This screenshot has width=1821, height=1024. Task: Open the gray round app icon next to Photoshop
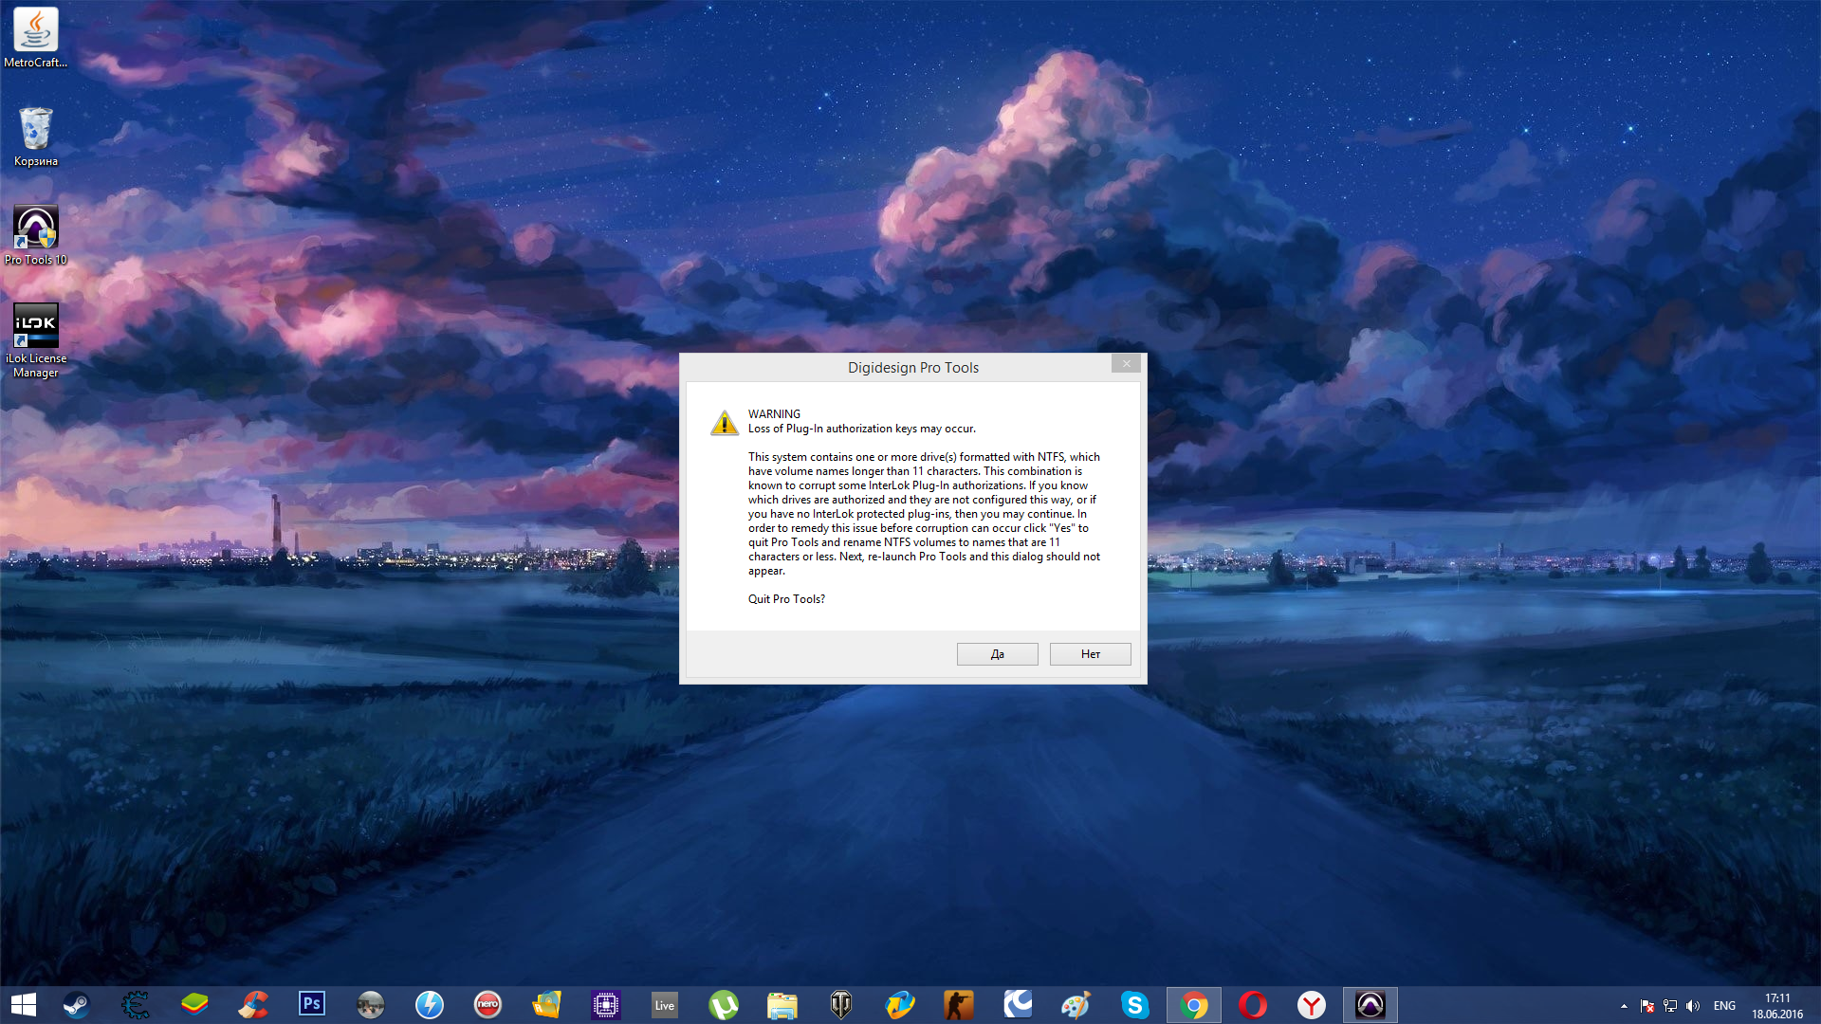click(371, 1005)
